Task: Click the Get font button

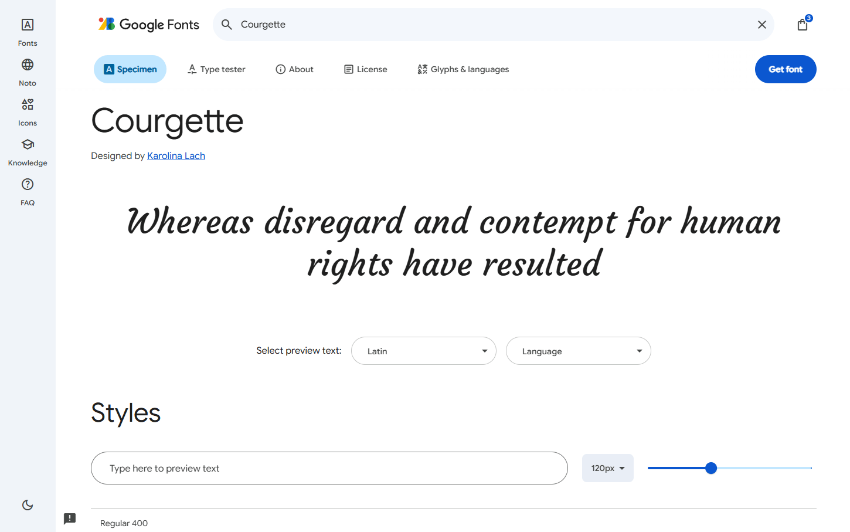Action: 786,69
